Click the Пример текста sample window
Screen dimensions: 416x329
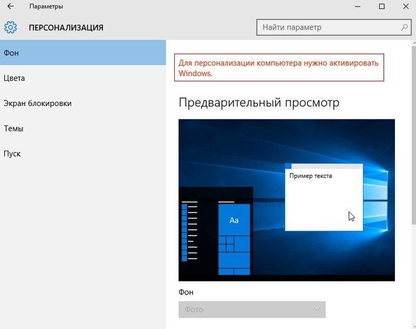point(324,198)
